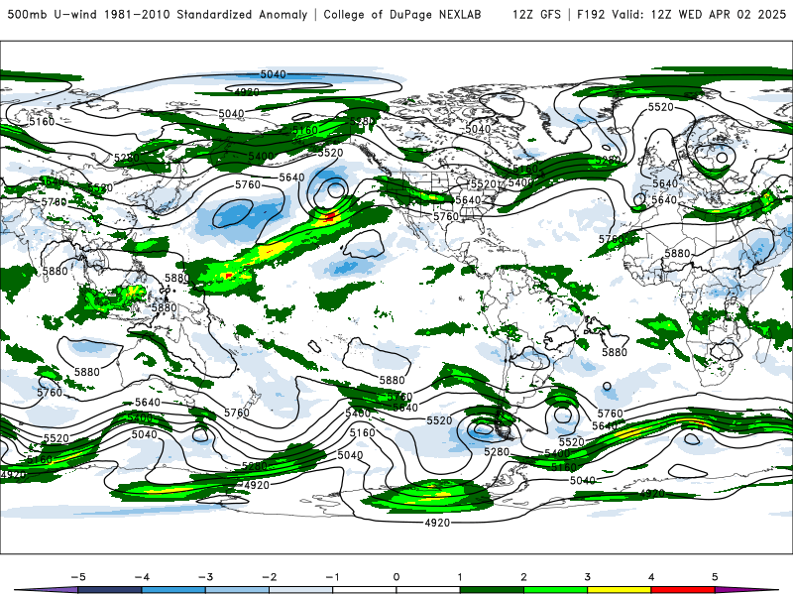Click the purple below -5 colorbar arrow end
The width and height of the screenshot is (793, 595).
pos(47,590)
